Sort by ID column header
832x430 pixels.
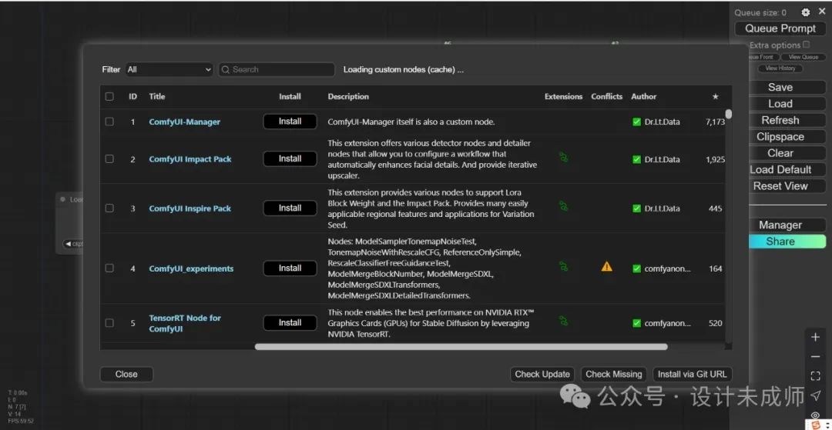click(x=133, y=96)
